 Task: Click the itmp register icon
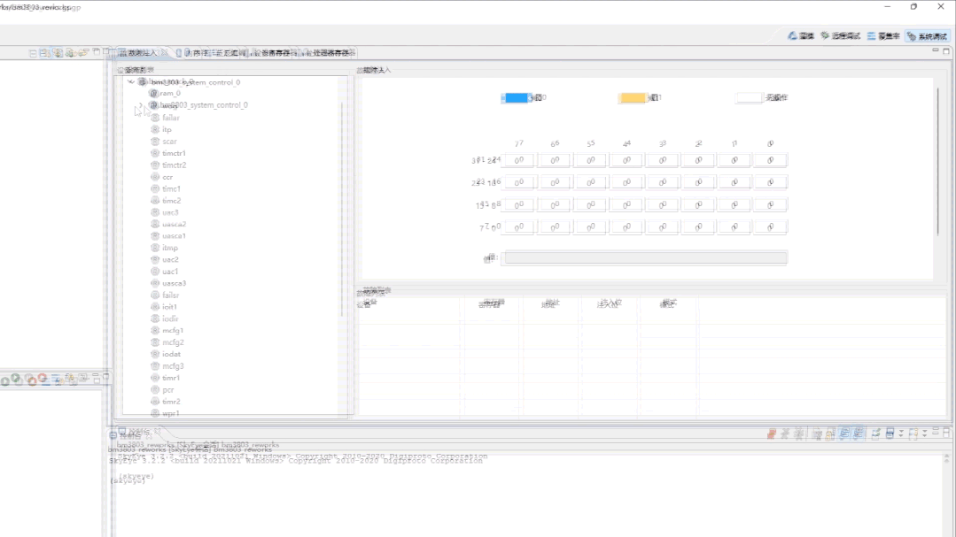tap(155, 248)
